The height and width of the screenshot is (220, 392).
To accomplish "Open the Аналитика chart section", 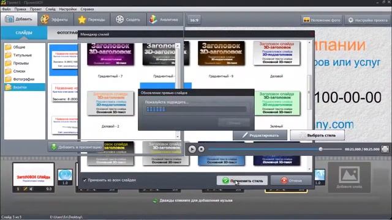I will point(164,20).
